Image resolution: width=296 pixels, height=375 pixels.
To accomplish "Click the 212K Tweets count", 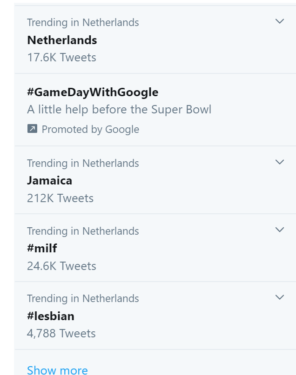I will pos(60,198).
